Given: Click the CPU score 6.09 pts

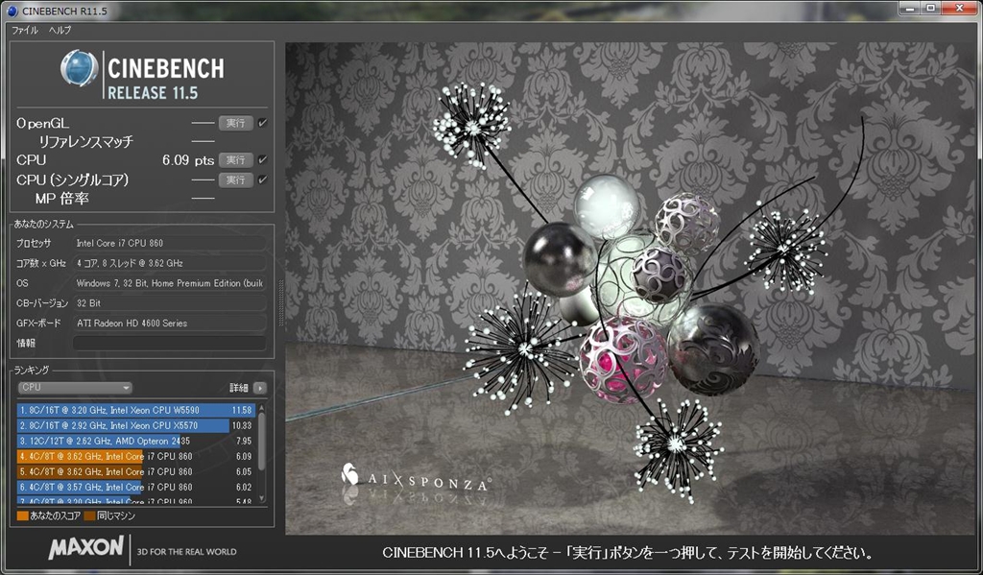Looking at the screenshot, I should 188,160.
